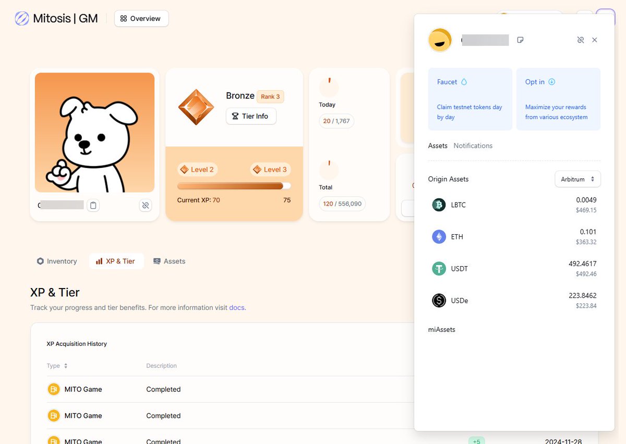
Task: Click the Mitosis logo icon
Action: [22, 19]
